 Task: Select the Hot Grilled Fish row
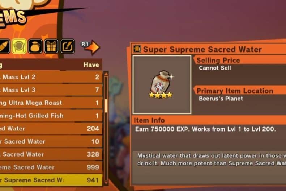51,116
